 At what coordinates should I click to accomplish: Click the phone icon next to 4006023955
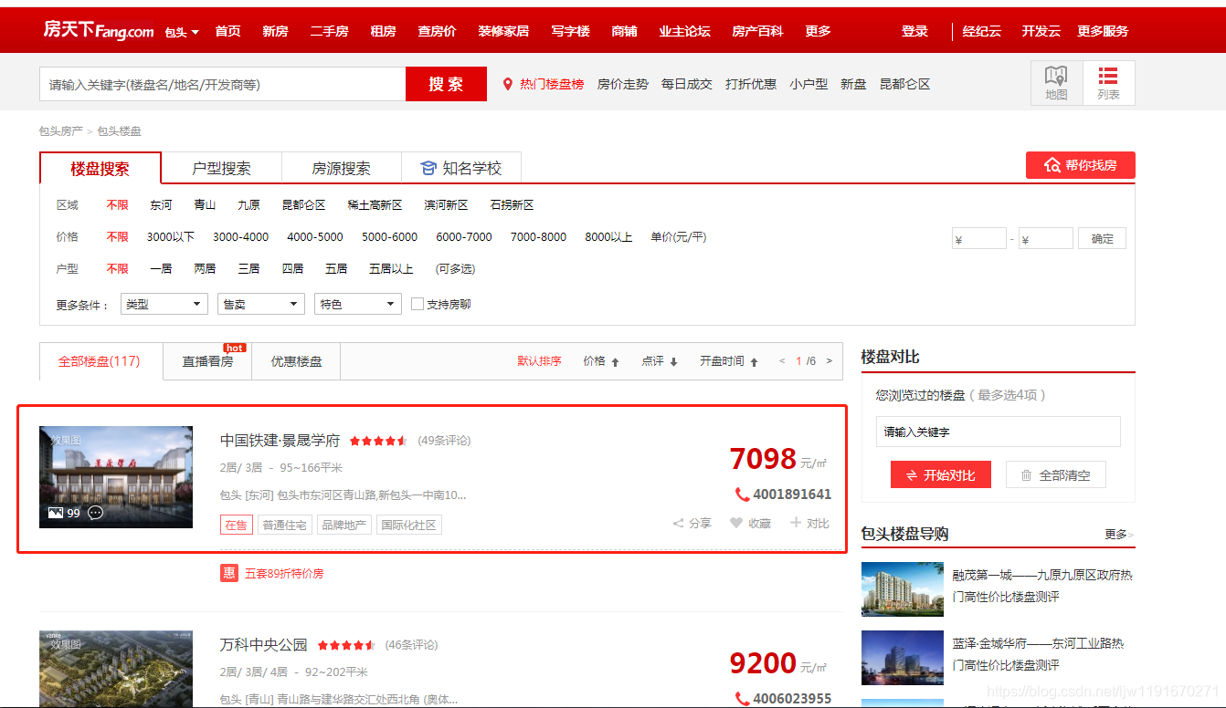tap(742, 699)
